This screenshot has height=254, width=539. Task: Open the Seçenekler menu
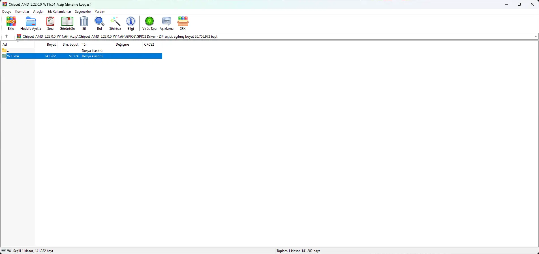click(x=83, y=12)
